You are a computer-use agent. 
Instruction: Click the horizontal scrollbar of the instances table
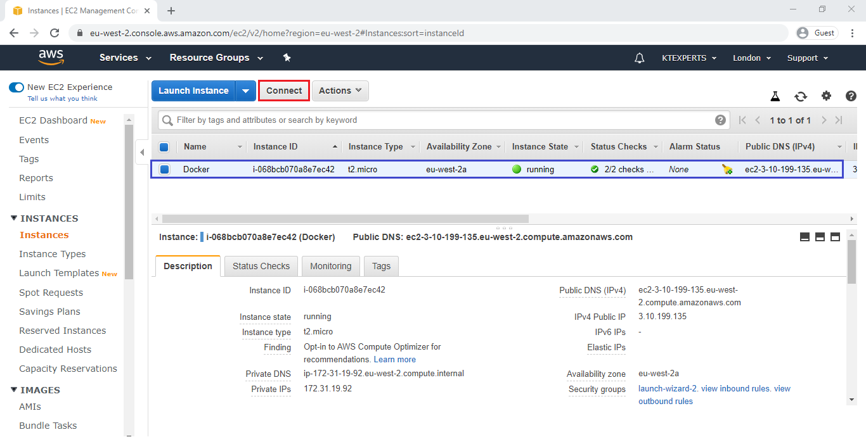click(346, 218)
